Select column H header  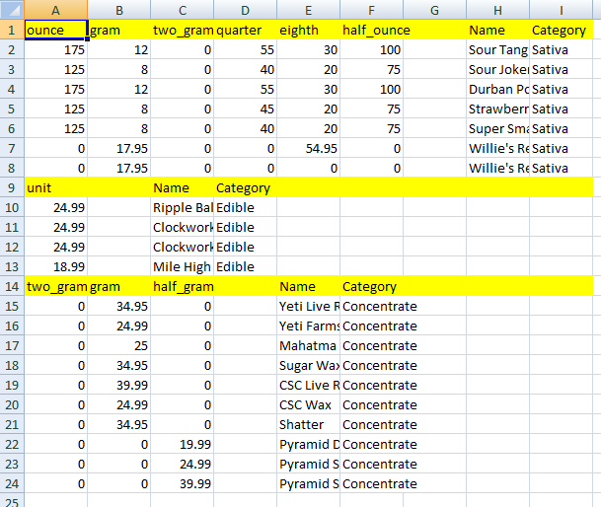click(498, 10)
